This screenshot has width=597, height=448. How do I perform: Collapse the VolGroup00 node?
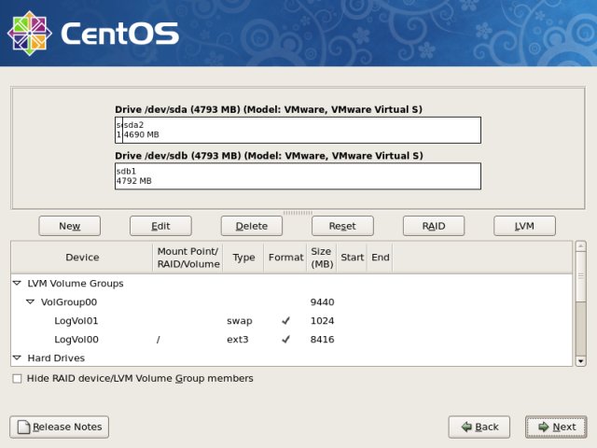tap(31, 302)
